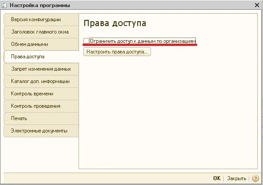Screen dimensions: 263x185
Task: Open the Версия конфигурации tab
Action: click(x=41, y=19)
